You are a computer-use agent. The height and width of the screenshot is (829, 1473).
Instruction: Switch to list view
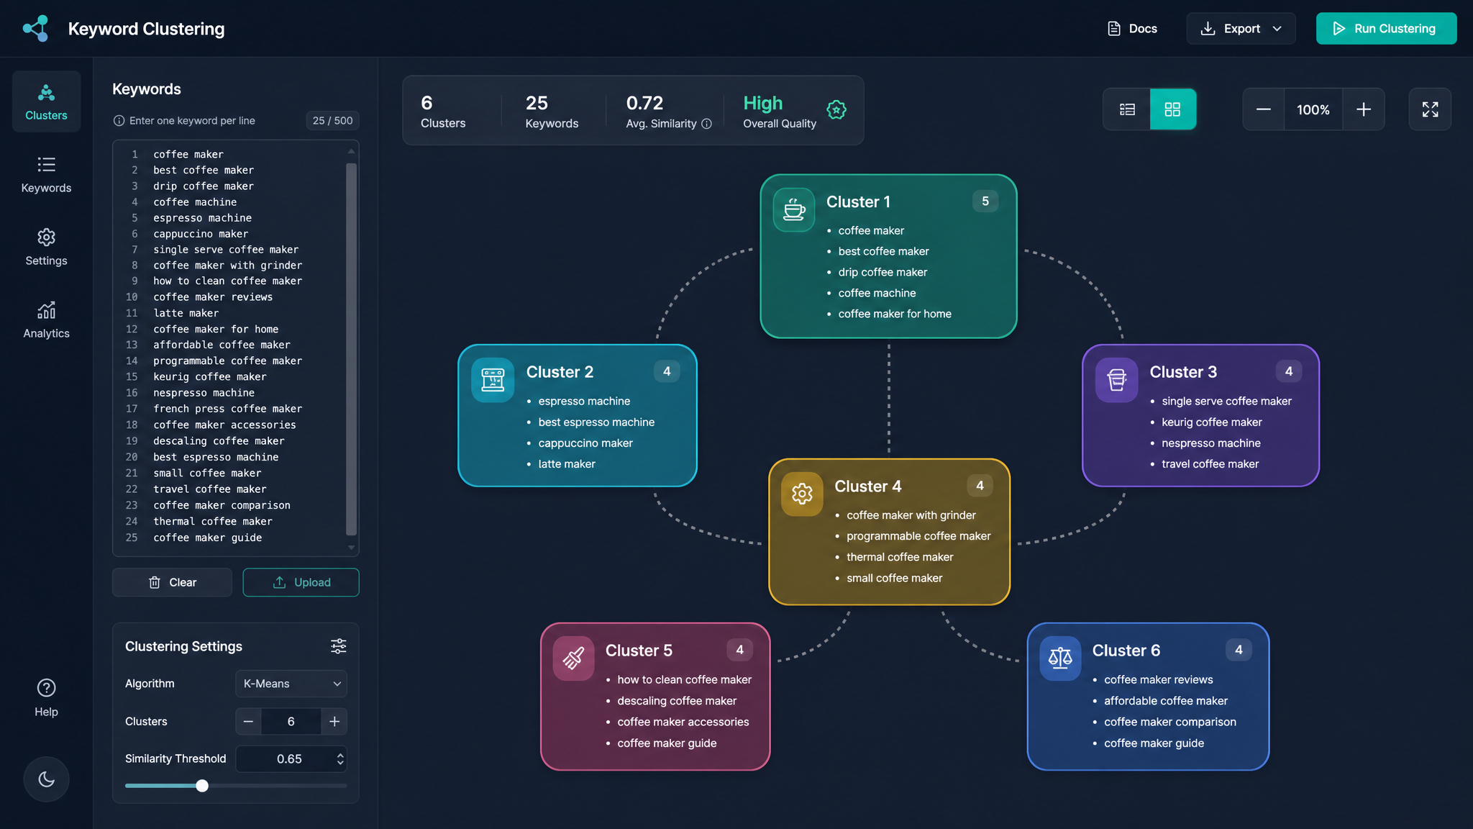click(x=1127, y=109)
